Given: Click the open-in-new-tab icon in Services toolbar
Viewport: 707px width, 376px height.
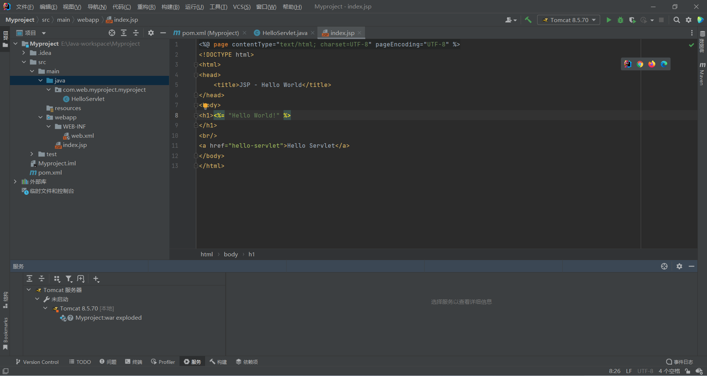Looking at the screenshot, I should click(81, 279).
